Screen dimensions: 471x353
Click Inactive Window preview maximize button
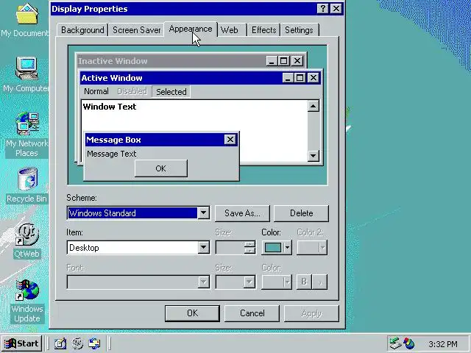283,61
